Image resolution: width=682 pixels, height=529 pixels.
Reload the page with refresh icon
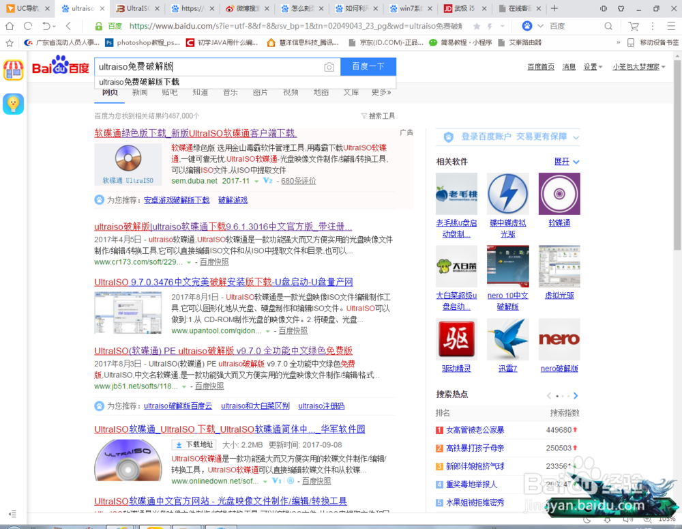(28, 26)
